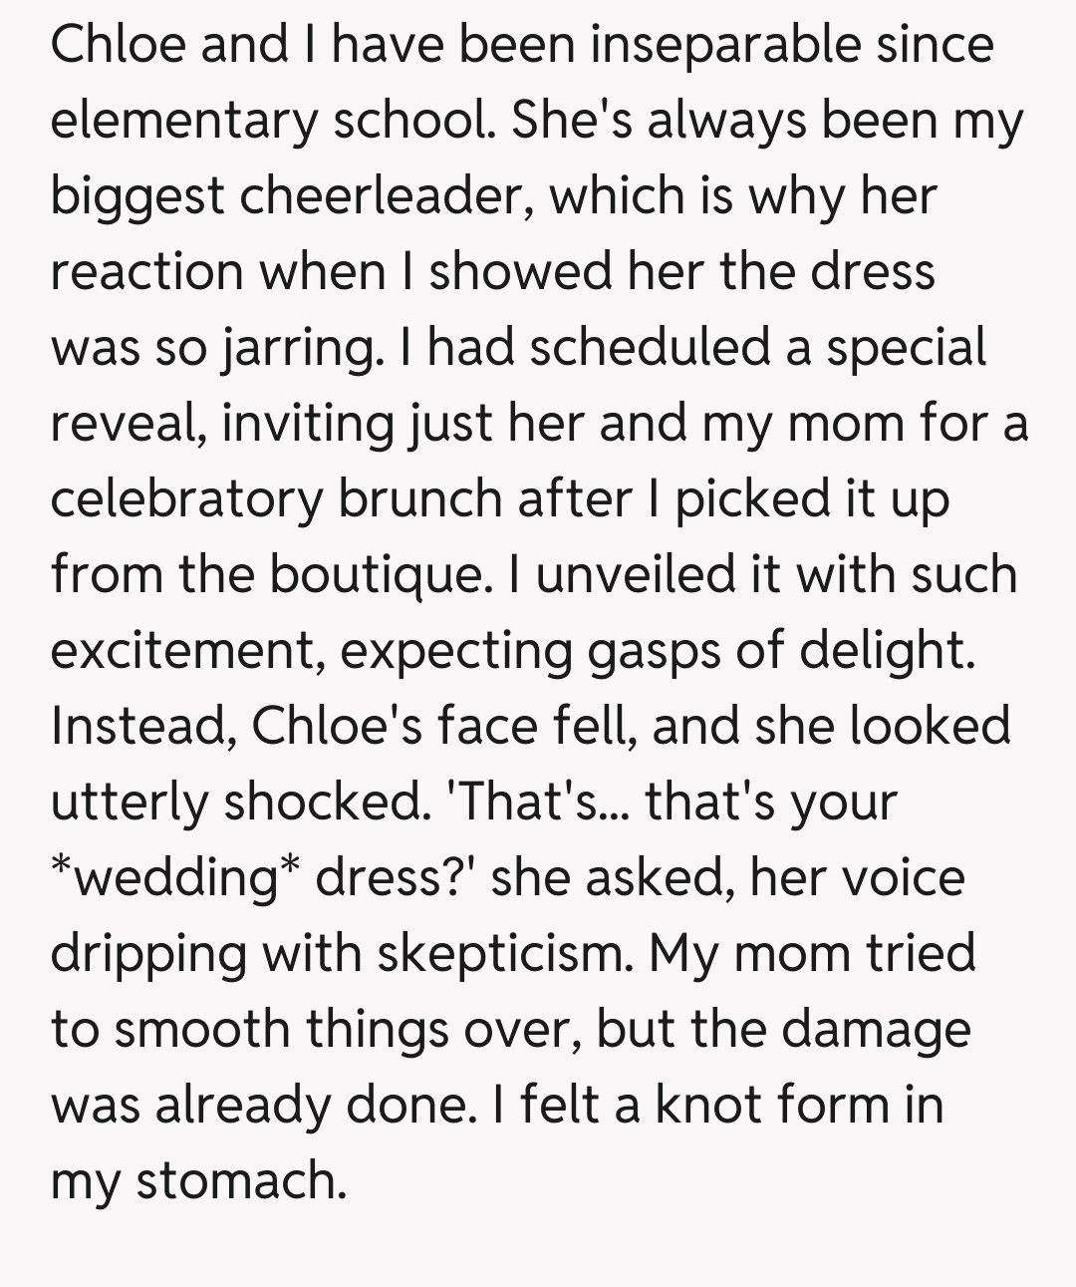Tap the word "celebratory"
This screenshot has width=1076, height=1287.
(186, 498)
